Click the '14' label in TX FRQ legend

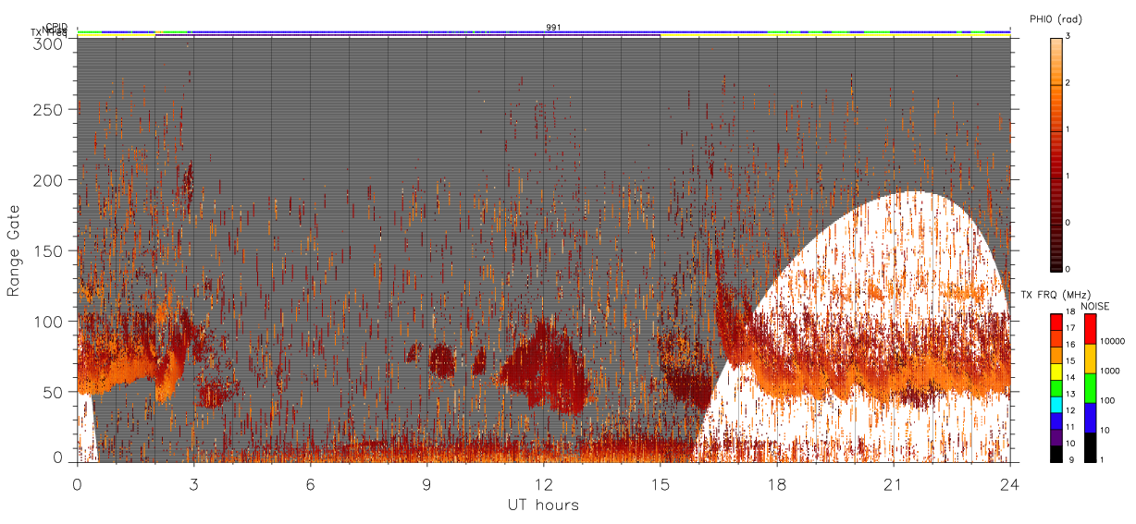[1070, 377]
